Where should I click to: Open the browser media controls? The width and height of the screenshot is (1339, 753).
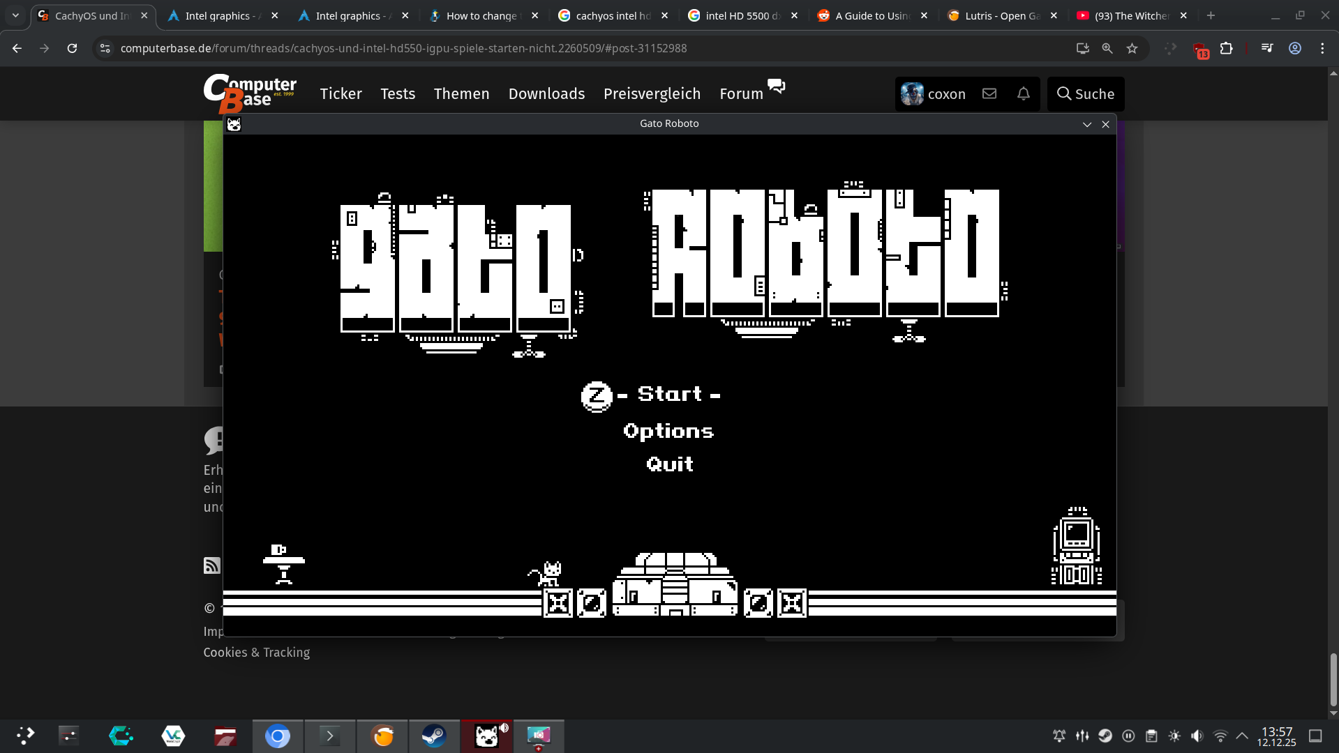pos(1267,48)
